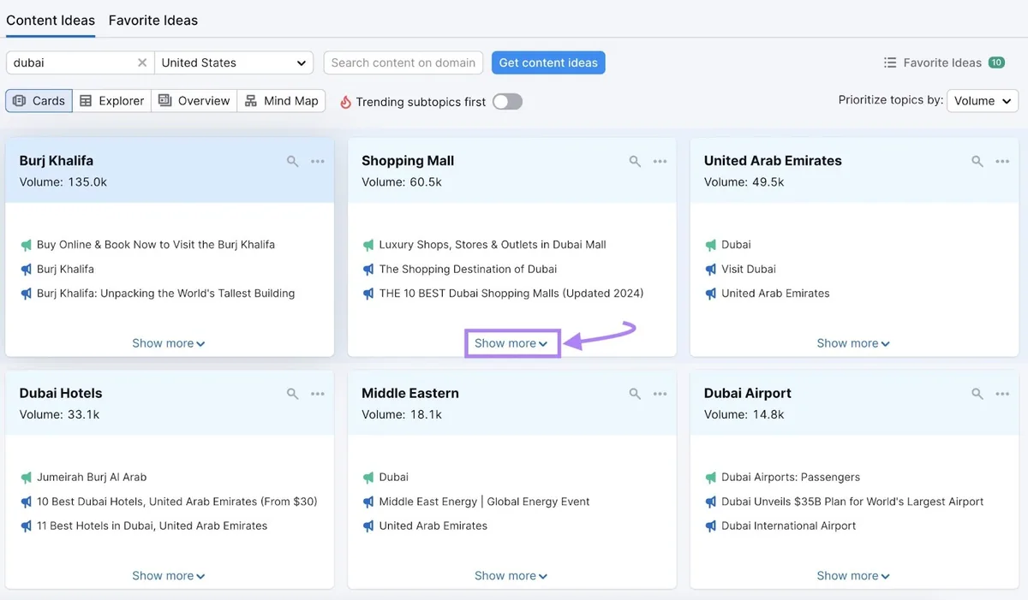Viewport: 1028px width, 600px height.
Task: Select the Overview view
Action: 194,101
